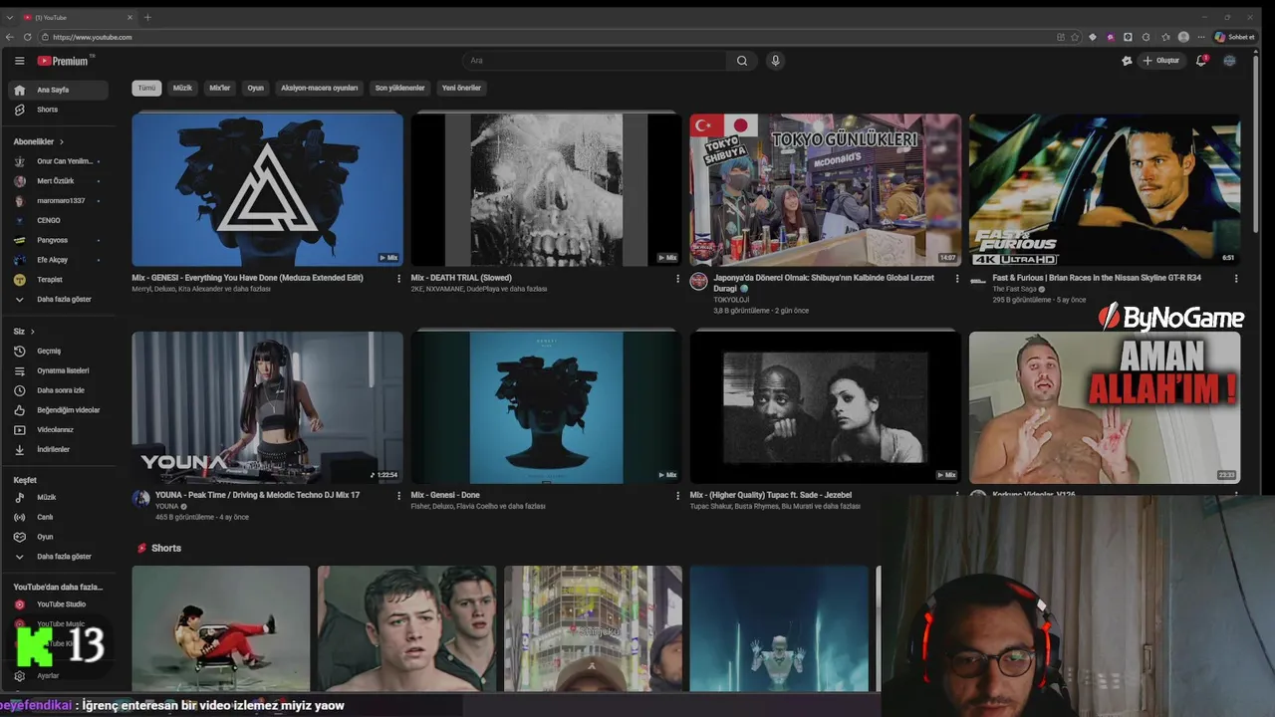Expand the Abonelikler section chevron

click(x=61, y=141)
